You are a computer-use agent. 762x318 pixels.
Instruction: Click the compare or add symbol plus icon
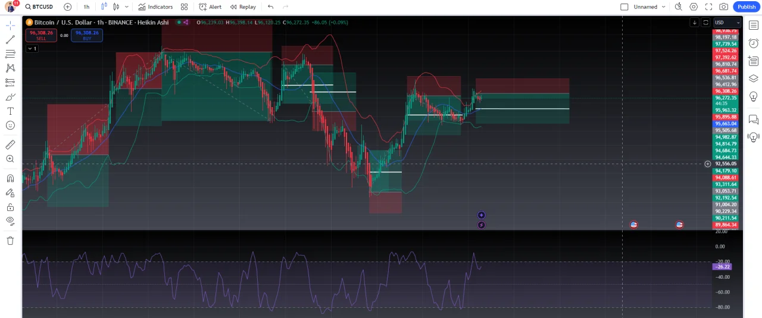[x=67, y=7]
